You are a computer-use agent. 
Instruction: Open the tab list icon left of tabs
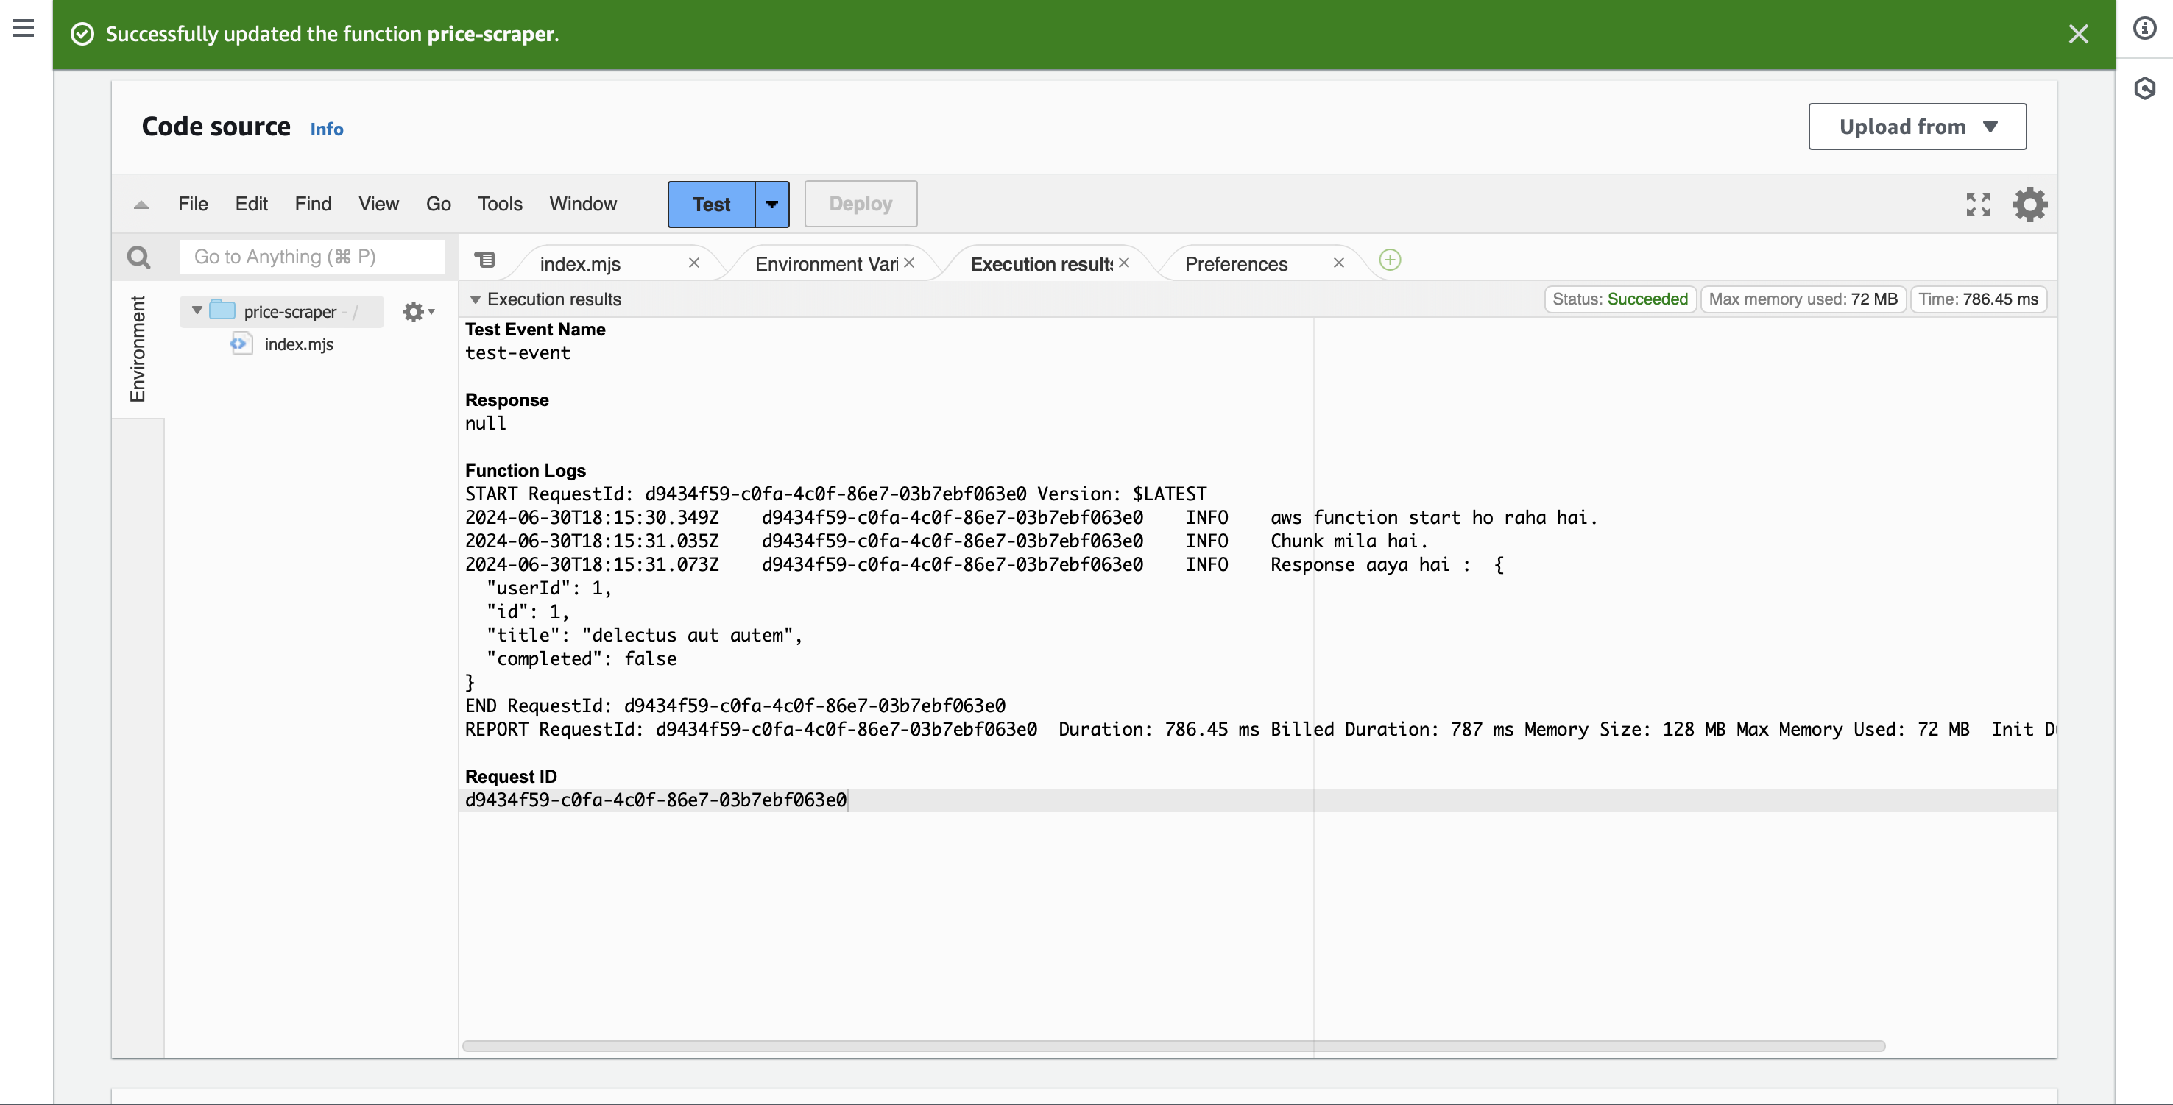(485, 260)
